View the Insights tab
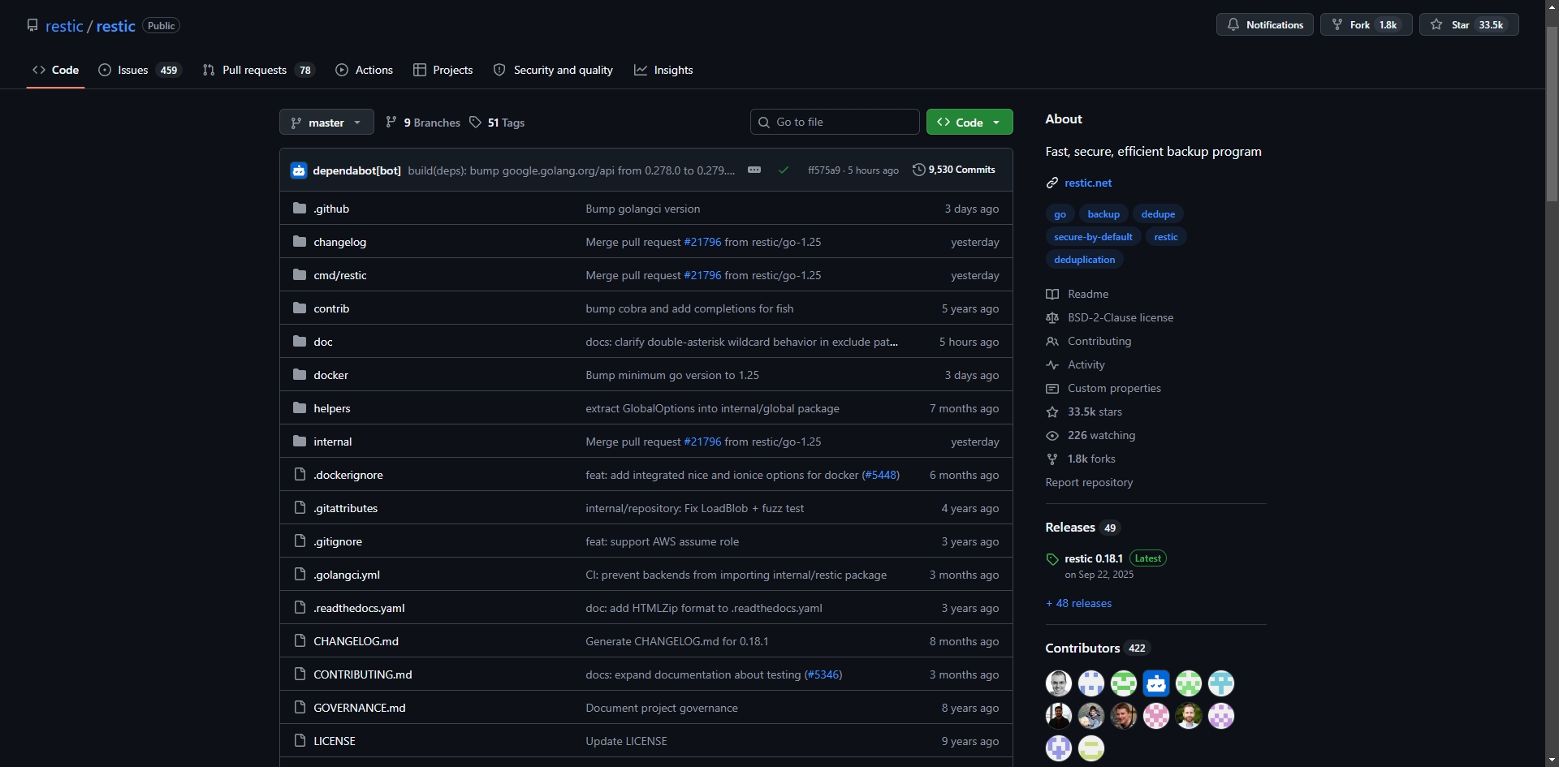This screenshot has width=1559, height=767. pos(663,70)
